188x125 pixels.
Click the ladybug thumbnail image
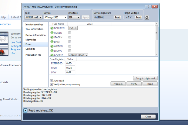4,44
